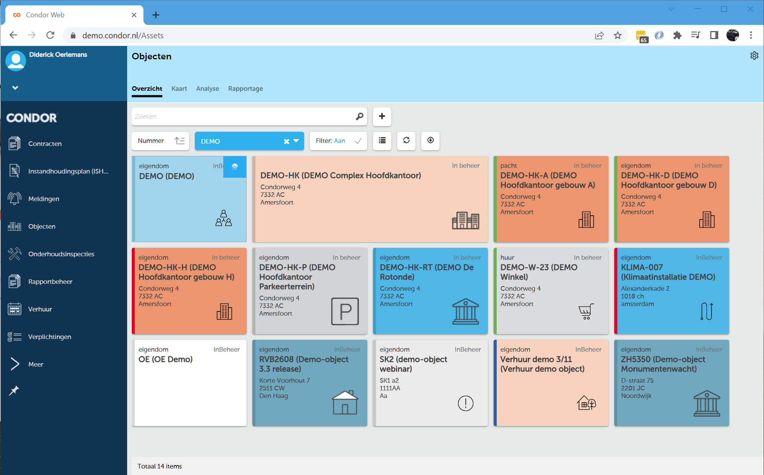Screen dimensions: 764x475
Task: Clear the DEMO filter with the X
Action: 286,141
